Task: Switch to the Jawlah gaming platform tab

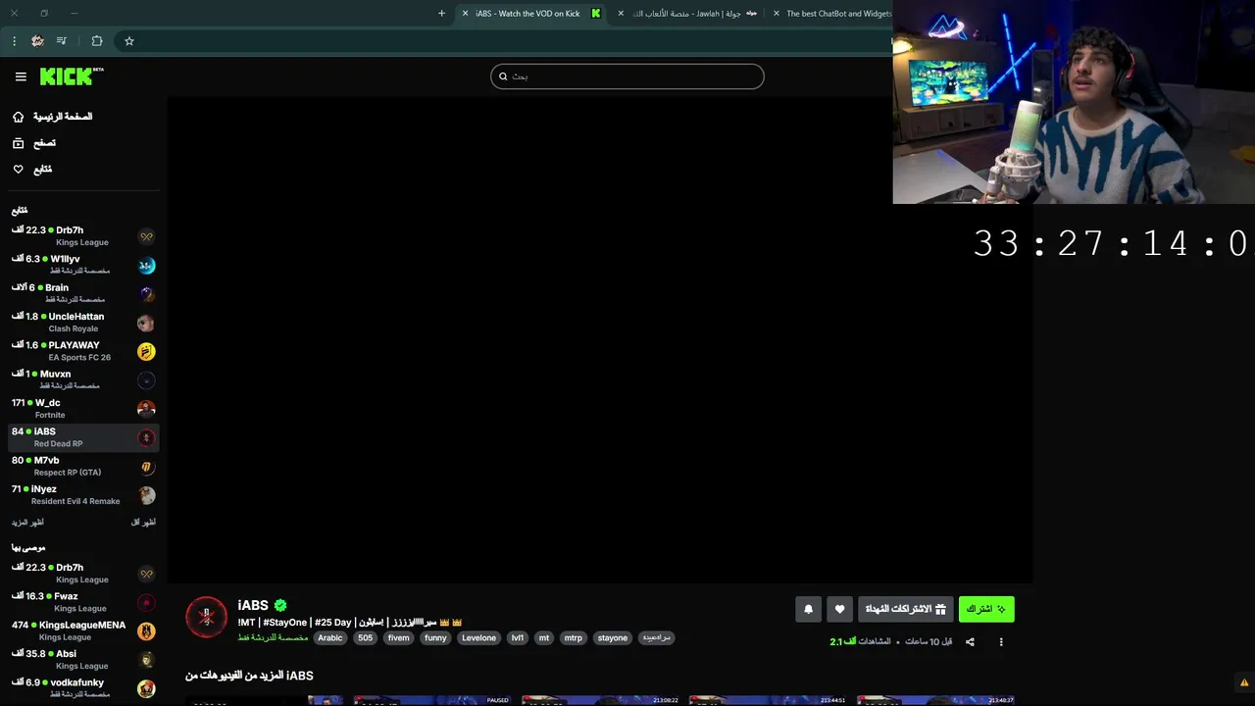Action: pyautogui.click(x=689, y=14)
